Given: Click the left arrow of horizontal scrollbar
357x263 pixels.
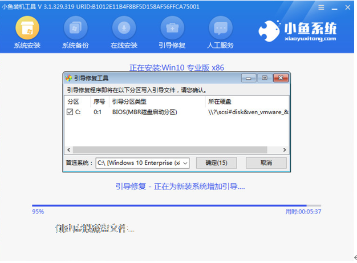Looking at the screenshot, I should pyautogui.click(x=69, y=150).
